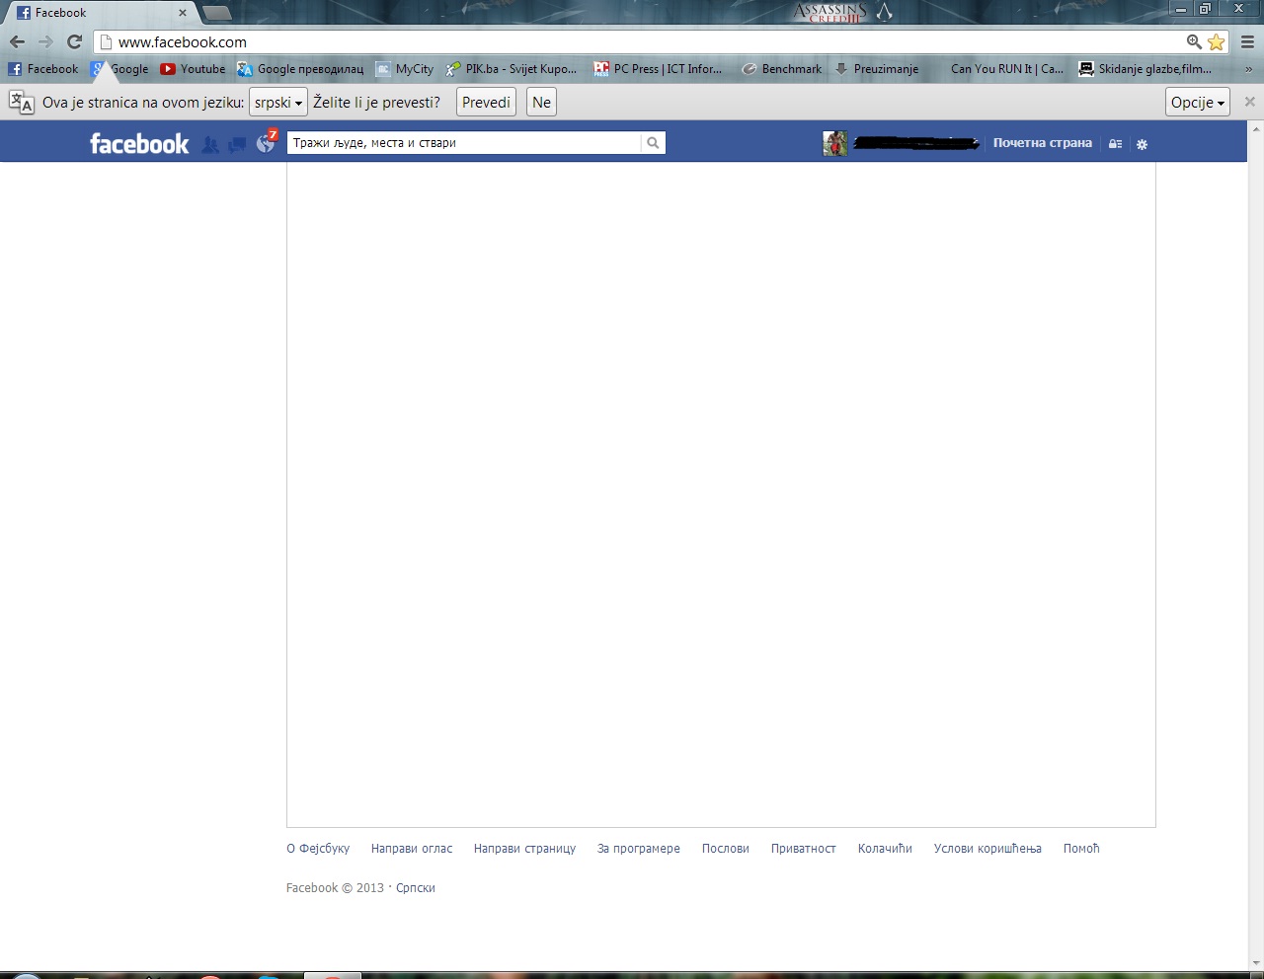This screenshot has height=979, width=1264.
Task: Open the Послови footer link
Action: click(726, 849)
